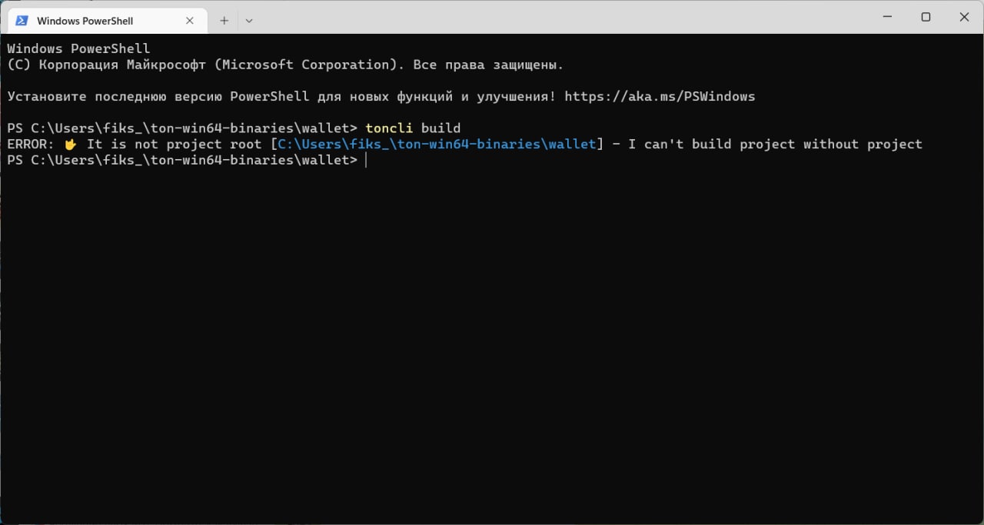Screen dimensions: 984x525
Task: Click the word build after toncli
Action: 440,128
